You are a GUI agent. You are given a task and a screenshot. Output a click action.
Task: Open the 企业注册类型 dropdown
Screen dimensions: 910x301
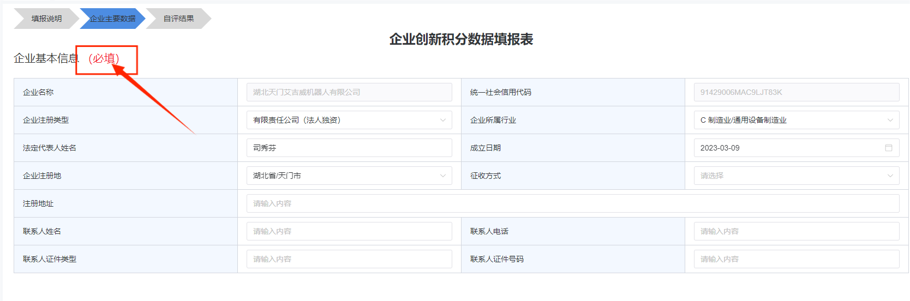(x=349, y=120)
